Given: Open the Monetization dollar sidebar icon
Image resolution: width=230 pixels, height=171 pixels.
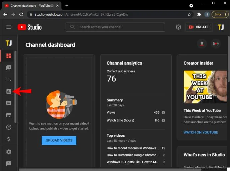Looking at the screenshot, I should pyautogui.click(x=9, y=139).
